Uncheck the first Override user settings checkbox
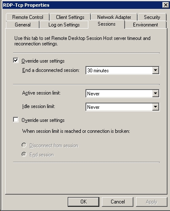This screenshot has height=211, width=170. click(x=16, y=61)
